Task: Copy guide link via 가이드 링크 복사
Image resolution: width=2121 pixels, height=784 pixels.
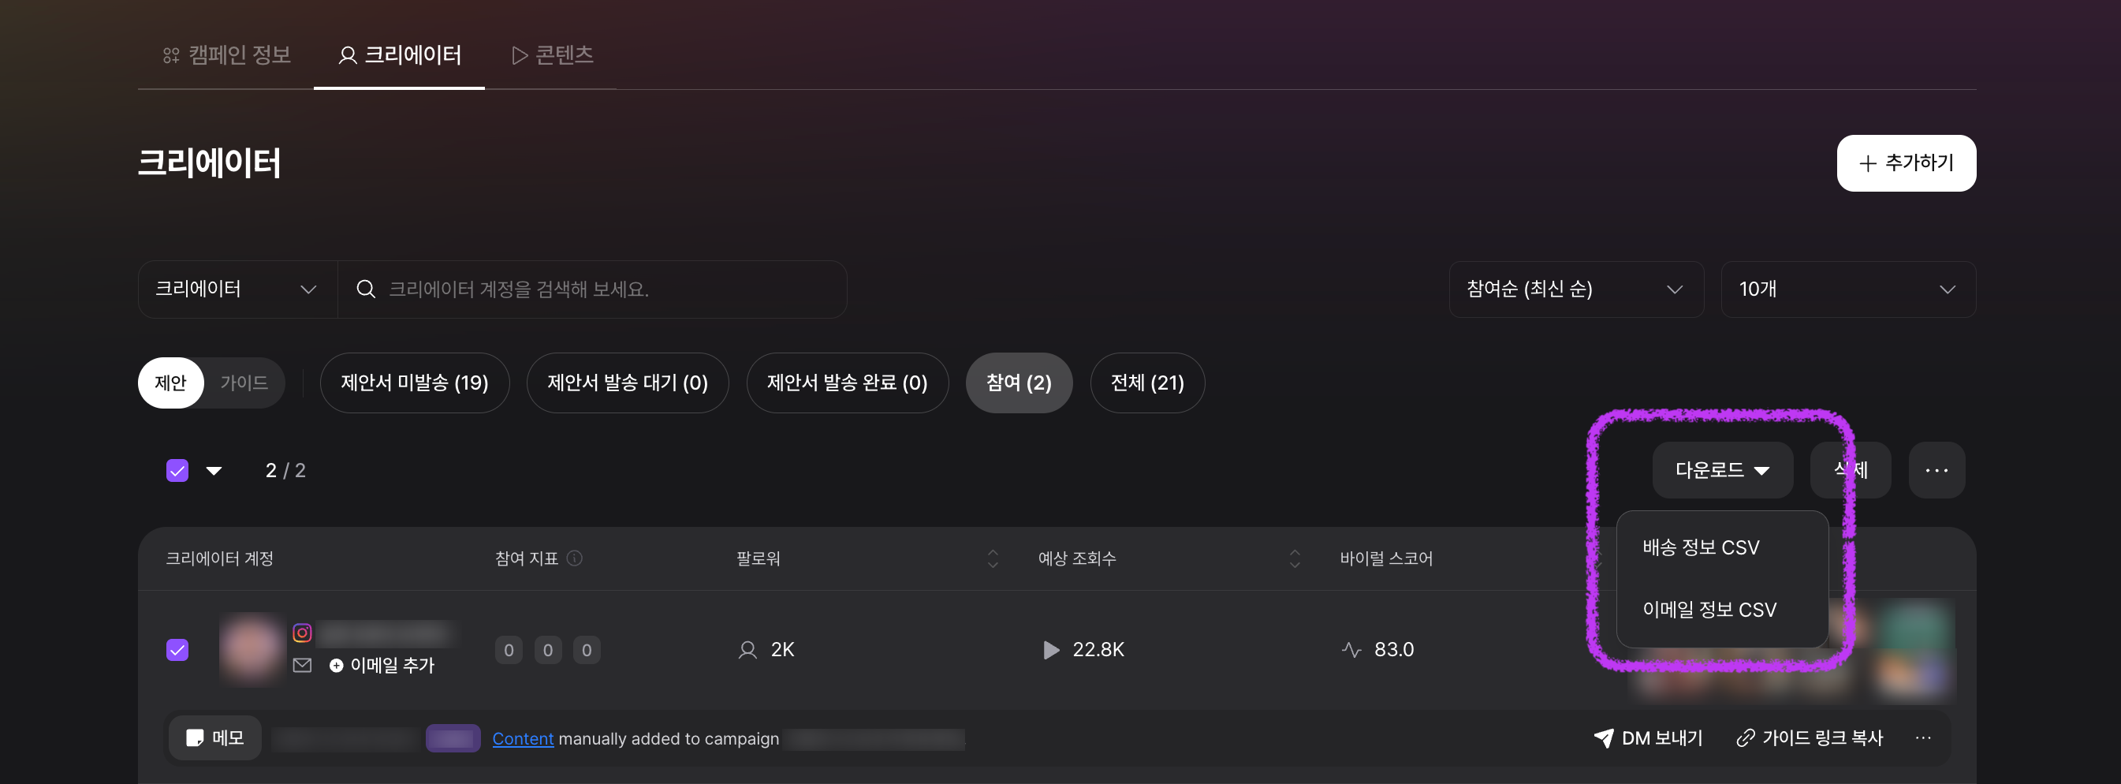Action: (x=1810, y=738)
